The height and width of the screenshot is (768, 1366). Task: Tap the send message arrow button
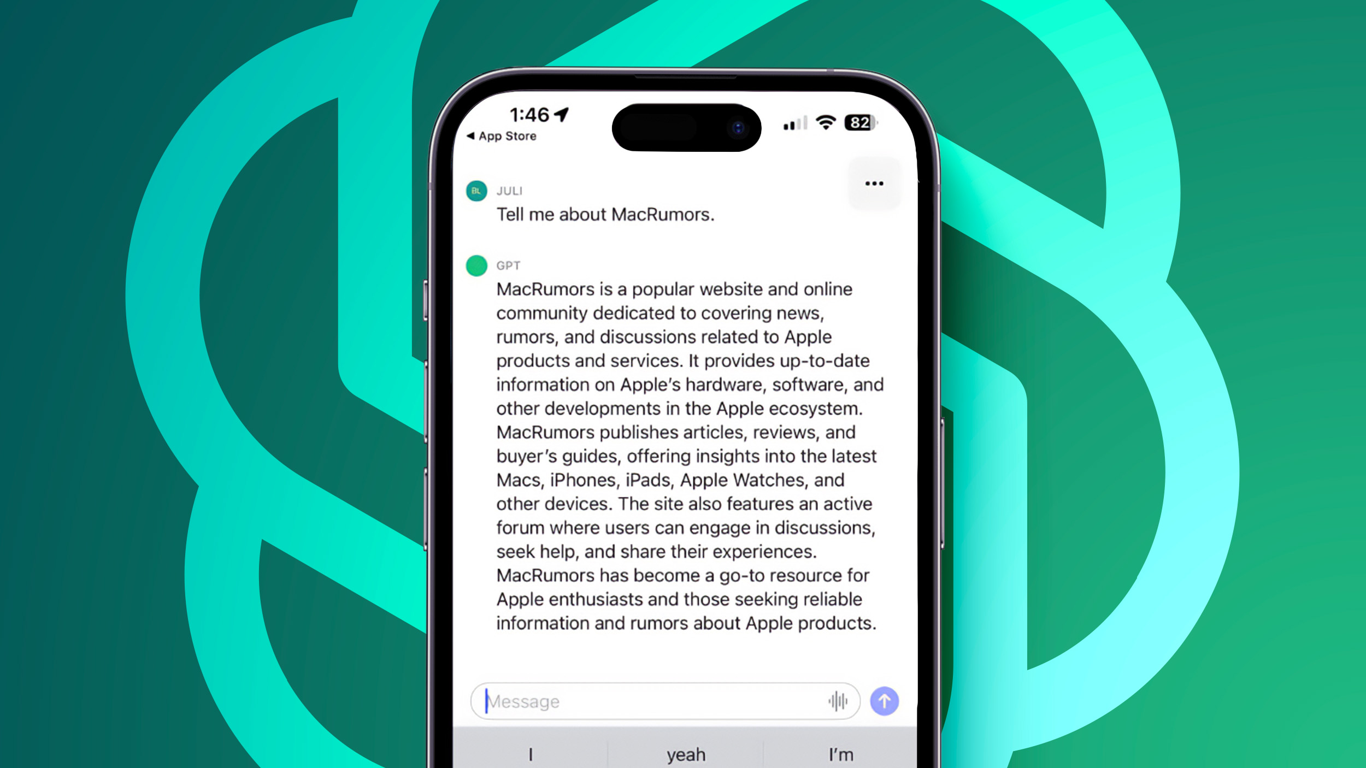pos(883,700)
